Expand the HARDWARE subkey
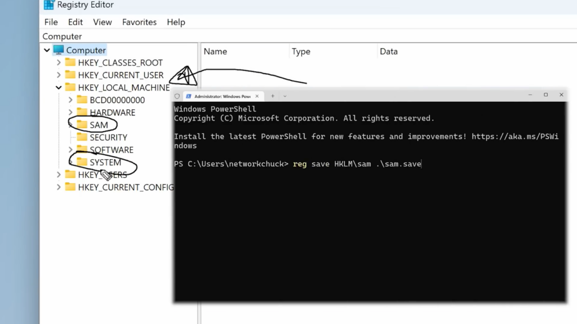This screenshot has height=324, width=577. (x=70, y=112)
